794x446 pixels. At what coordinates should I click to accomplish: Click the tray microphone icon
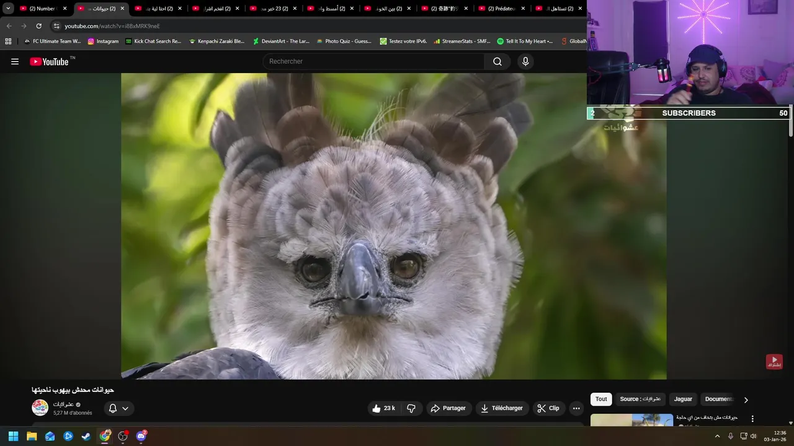pyautogui.click(x=731, y=436)
